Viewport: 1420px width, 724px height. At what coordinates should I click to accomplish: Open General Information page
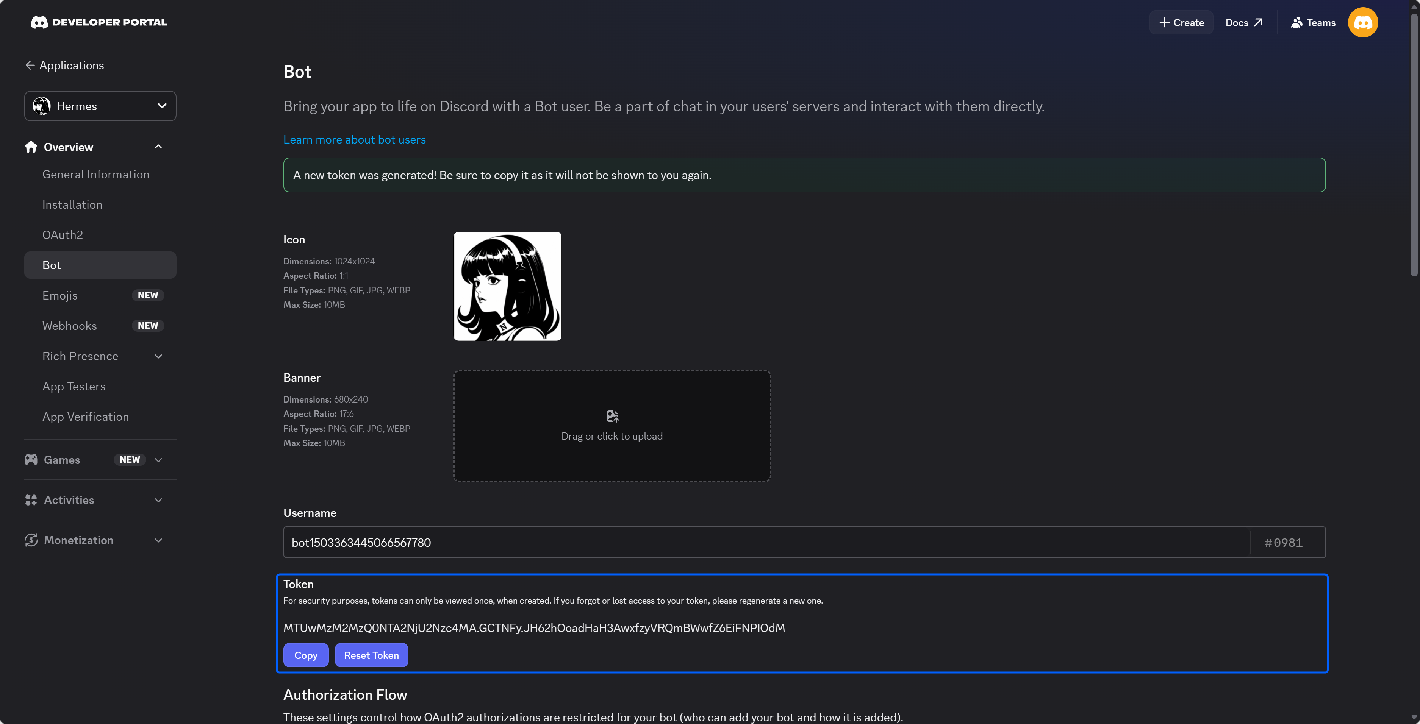tap(96, 174)
